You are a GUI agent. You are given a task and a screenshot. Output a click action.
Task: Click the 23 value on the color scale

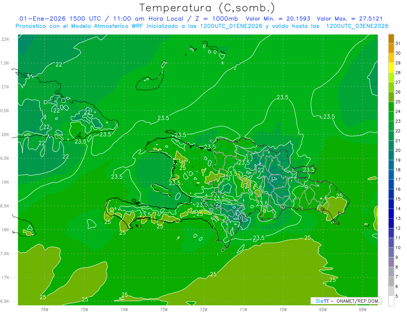tap(398, 121)
